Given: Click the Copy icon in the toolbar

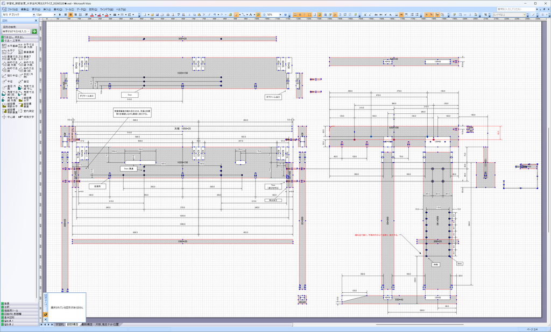Looking at the screenshot, I should coord(194,15).
